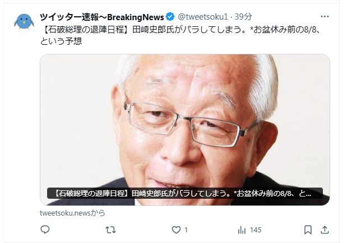Click the blue bird profile avatar
This screenshot has width=356, height=243.
pyautogui.click(x=24, y=21)
